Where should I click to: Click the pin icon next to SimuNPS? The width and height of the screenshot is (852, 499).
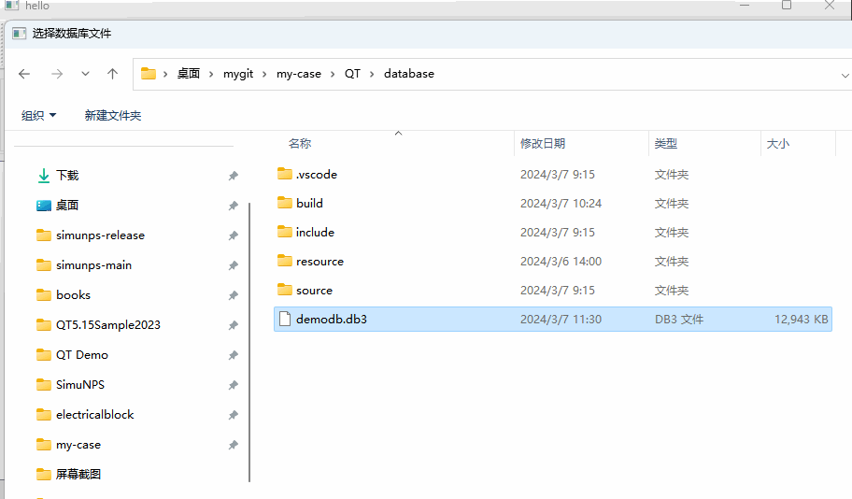click(234, 385)
